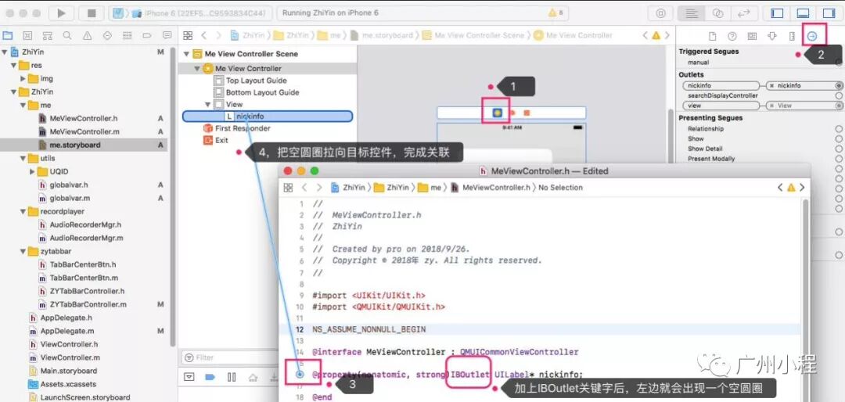
Task: Pause program execution in the debug bar
Action: 232,377
